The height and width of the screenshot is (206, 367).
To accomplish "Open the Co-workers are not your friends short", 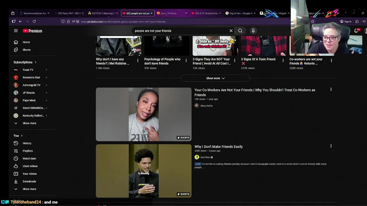I will tap(306, 62).
